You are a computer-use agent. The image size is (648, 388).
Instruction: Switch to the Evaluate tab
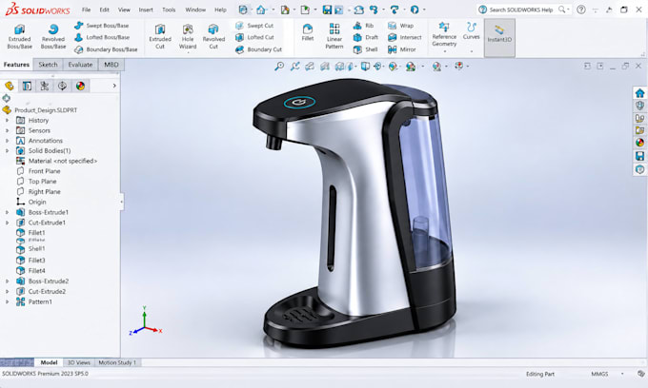(x=80, y=65)
